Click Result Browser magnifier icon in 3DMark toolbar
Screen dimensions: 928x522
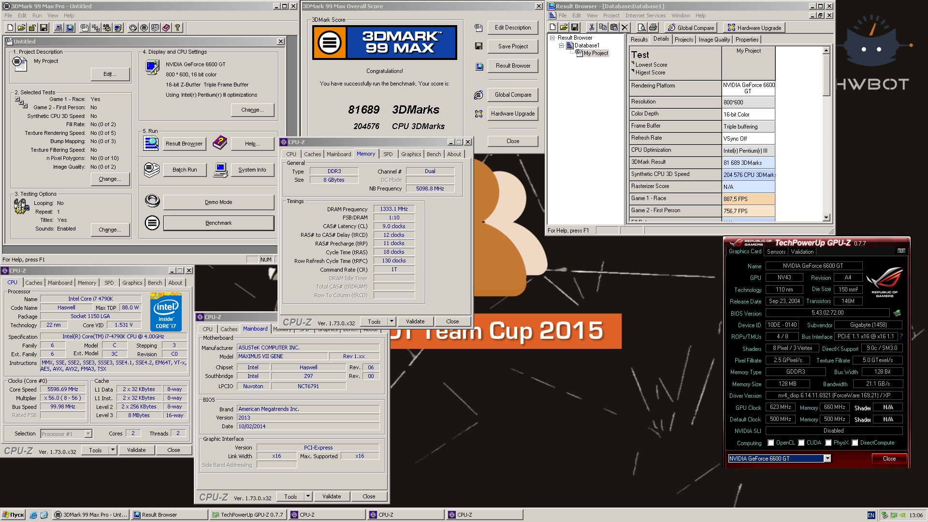(x=70, y=28)
